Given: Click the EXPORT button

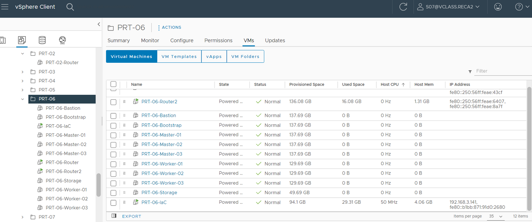Looking at the screenshot, I should point(131,217).
